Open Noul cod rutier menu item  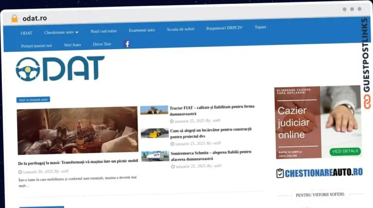point(103,31)
